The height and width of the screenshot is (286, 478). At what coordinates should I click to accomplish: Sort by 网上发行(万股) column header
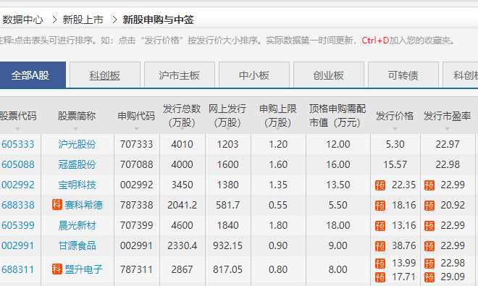[227, 116]
